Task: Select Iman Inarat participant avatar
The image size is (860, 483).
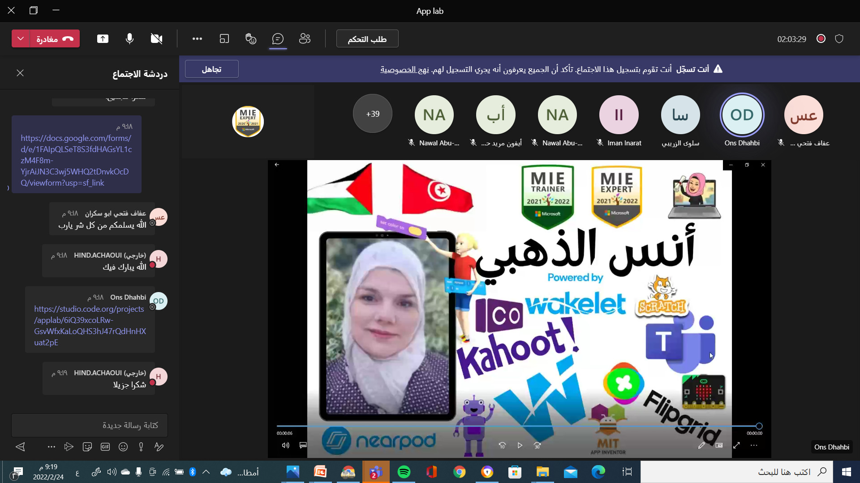Action: (x=619, y=115)
